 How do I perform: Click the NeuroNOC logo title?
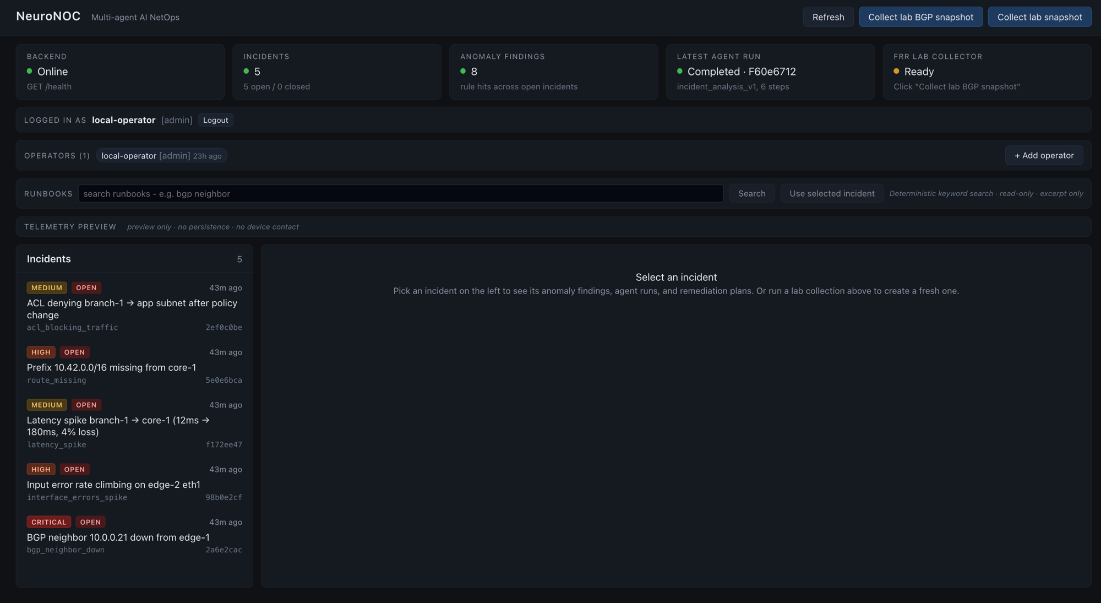(48, 17)
